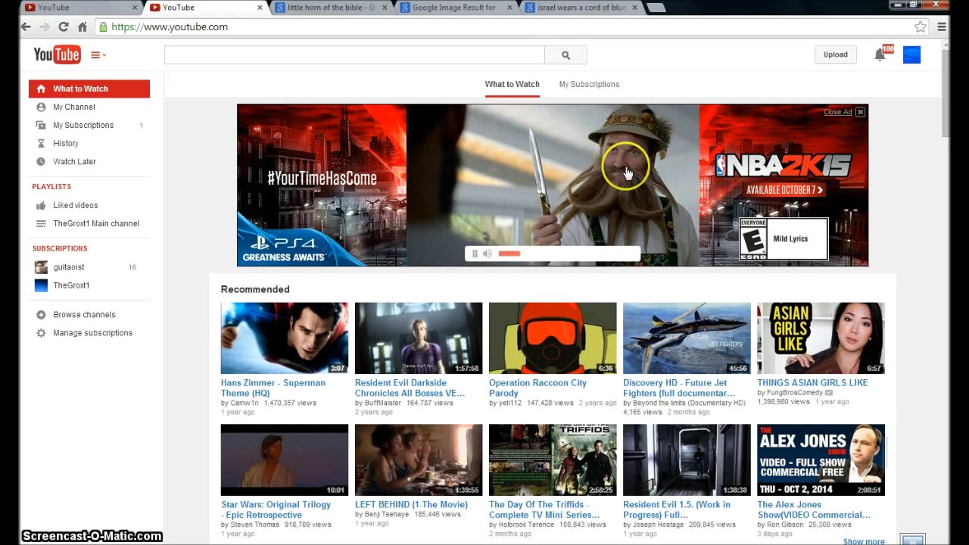
Task: Open Resident Evil Darkside Chronicles thumbnail
Action: (419, 338)
